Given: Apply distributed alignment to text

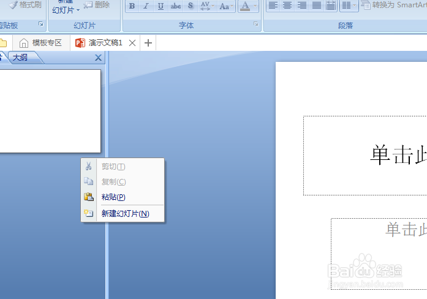Looking at the screenshot, I should [x=331, y=5].
